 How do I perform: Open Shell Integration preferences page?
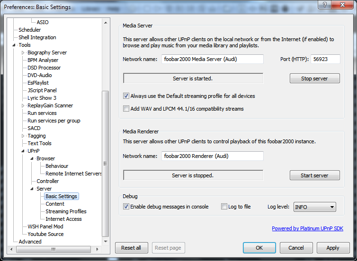click(x=37, y=37)
